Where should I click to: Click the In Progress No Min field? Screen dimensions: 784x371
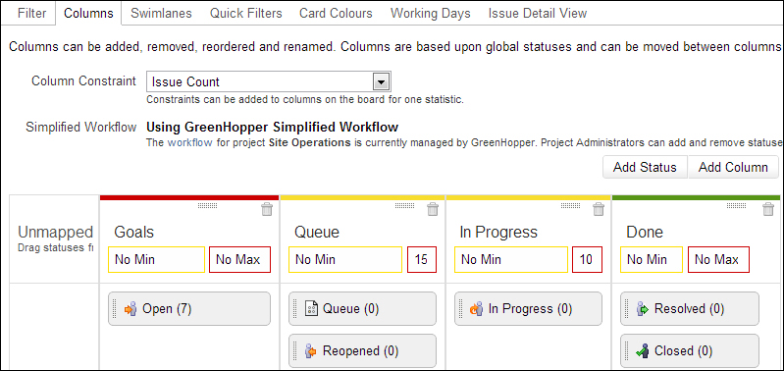[x=511, y=259]
